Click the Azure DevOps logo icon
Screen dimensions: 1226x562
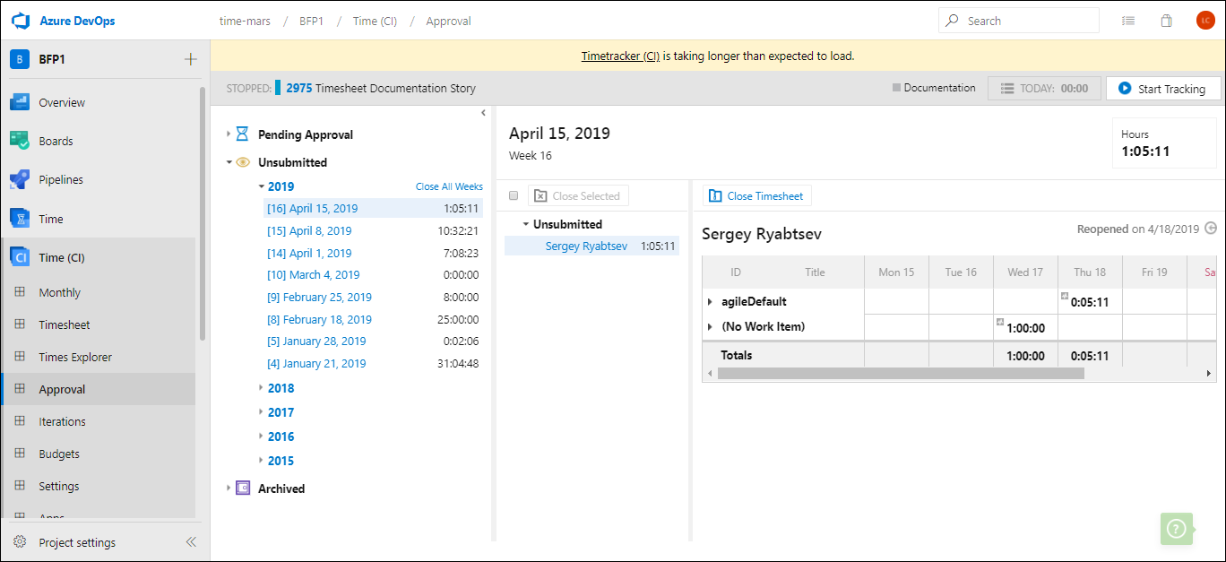(x=22, y=20)
